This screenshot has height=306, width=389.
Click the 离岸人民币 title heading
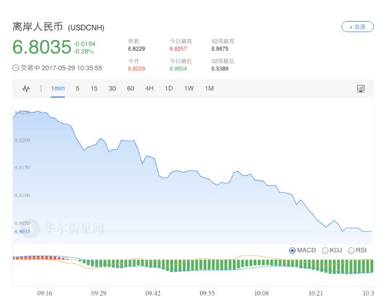pos(38,27)
